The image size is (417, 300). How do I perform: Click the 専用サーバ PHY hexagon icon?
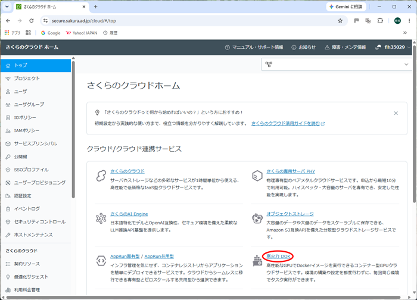(x=257, y=176)
